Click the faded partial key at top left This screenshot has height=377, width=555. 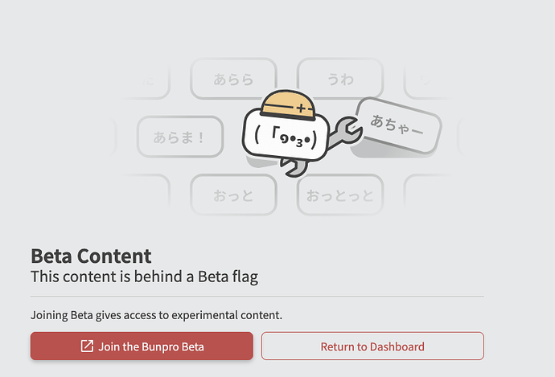click(149, 79)
